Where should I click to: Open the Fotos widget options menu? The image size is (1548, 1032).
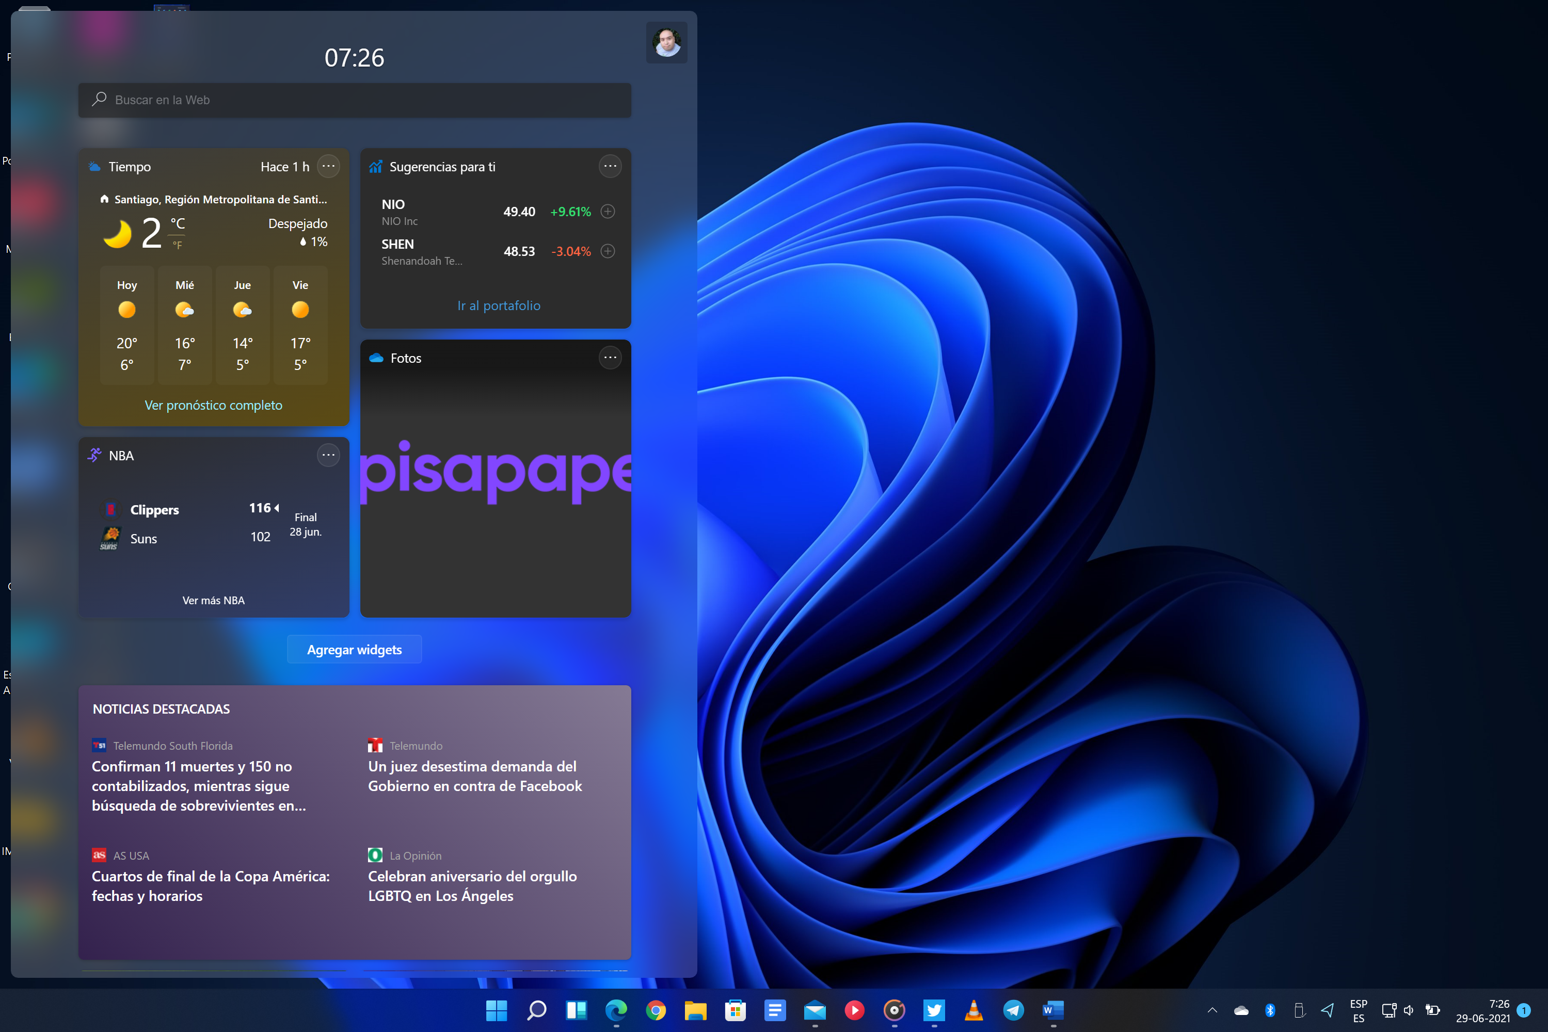[610, 358]
